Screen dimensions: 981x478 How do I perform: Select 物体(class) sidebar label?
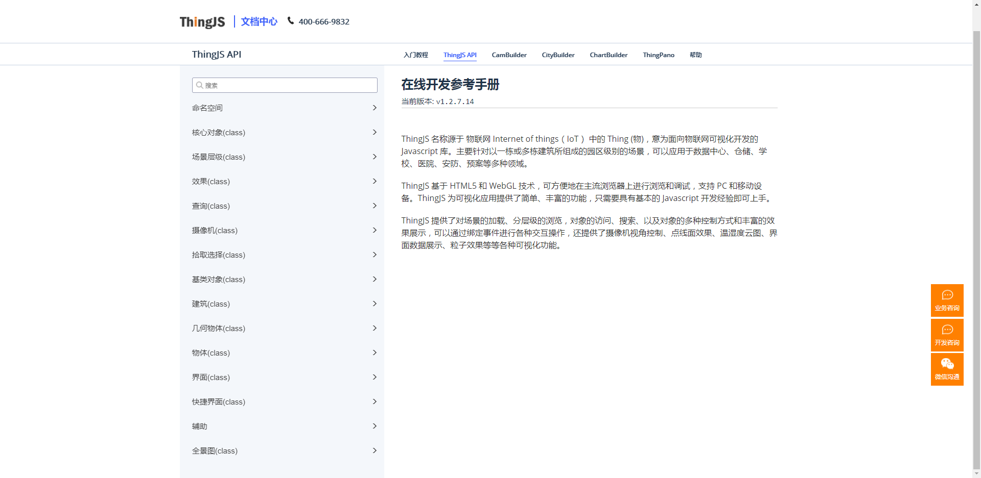pos(211,353)
